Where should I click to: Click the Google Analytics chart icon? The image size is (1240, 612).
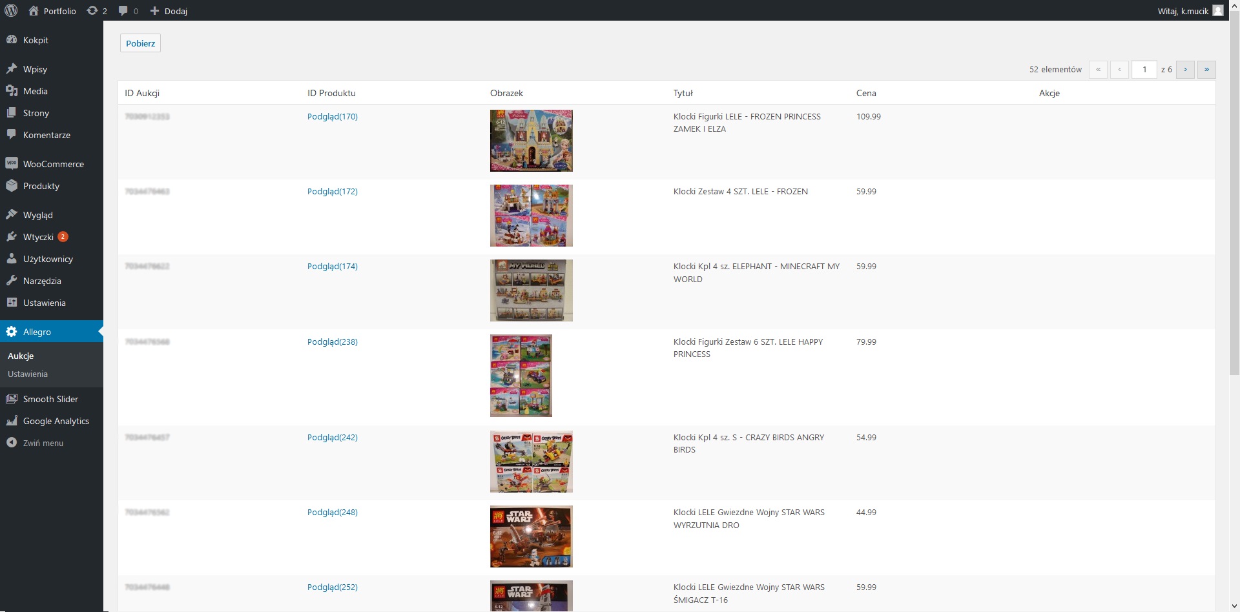(x=12, y=420)
